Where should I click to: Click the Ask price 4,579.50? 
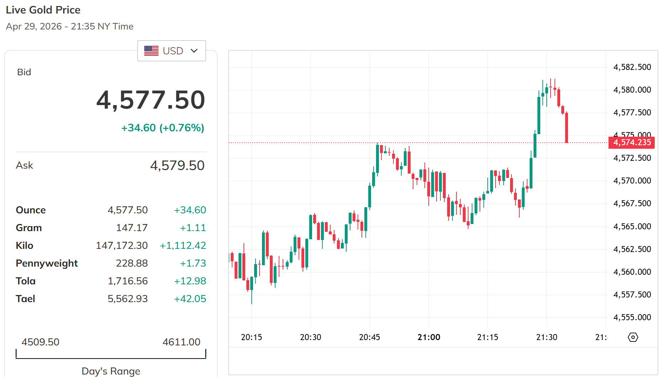(177, 165)
